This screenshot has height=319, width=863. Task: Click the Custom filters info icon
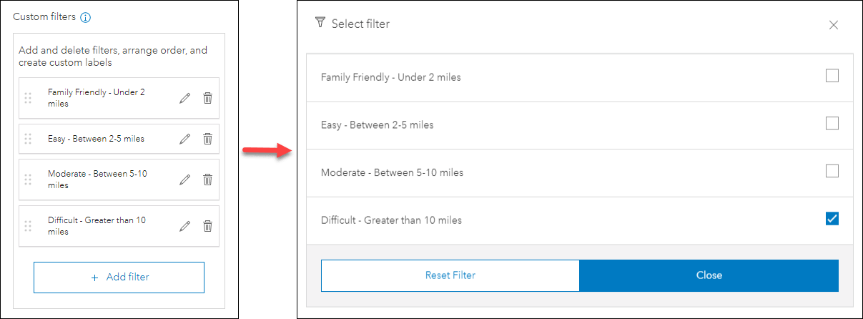pos(86,17)
